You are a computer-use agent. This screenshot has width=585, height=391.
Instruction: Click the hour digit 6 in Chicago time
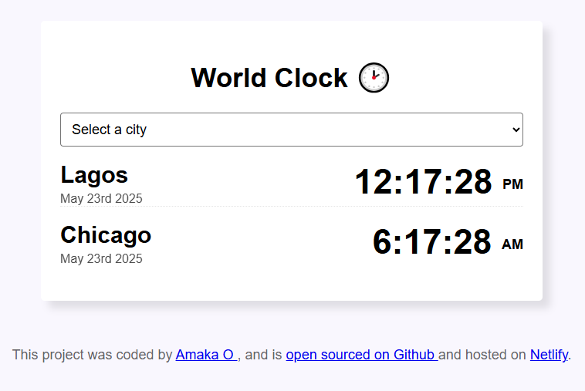pos(383,242)
